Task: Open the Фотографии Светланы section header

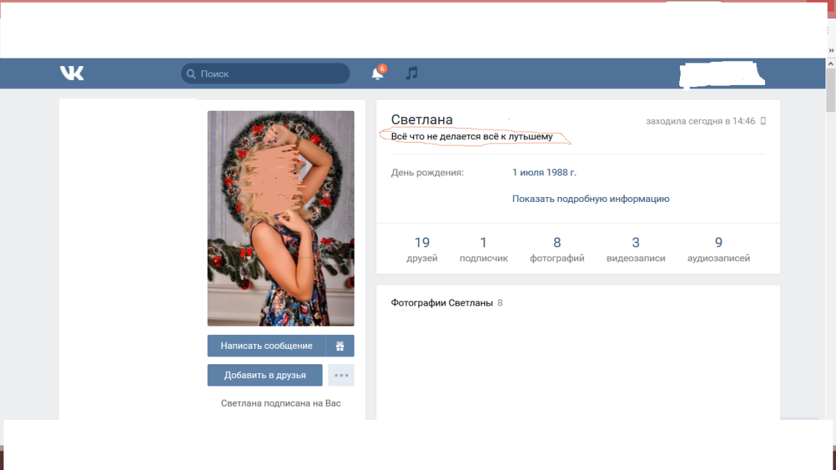Action: [x=442, y=303]
